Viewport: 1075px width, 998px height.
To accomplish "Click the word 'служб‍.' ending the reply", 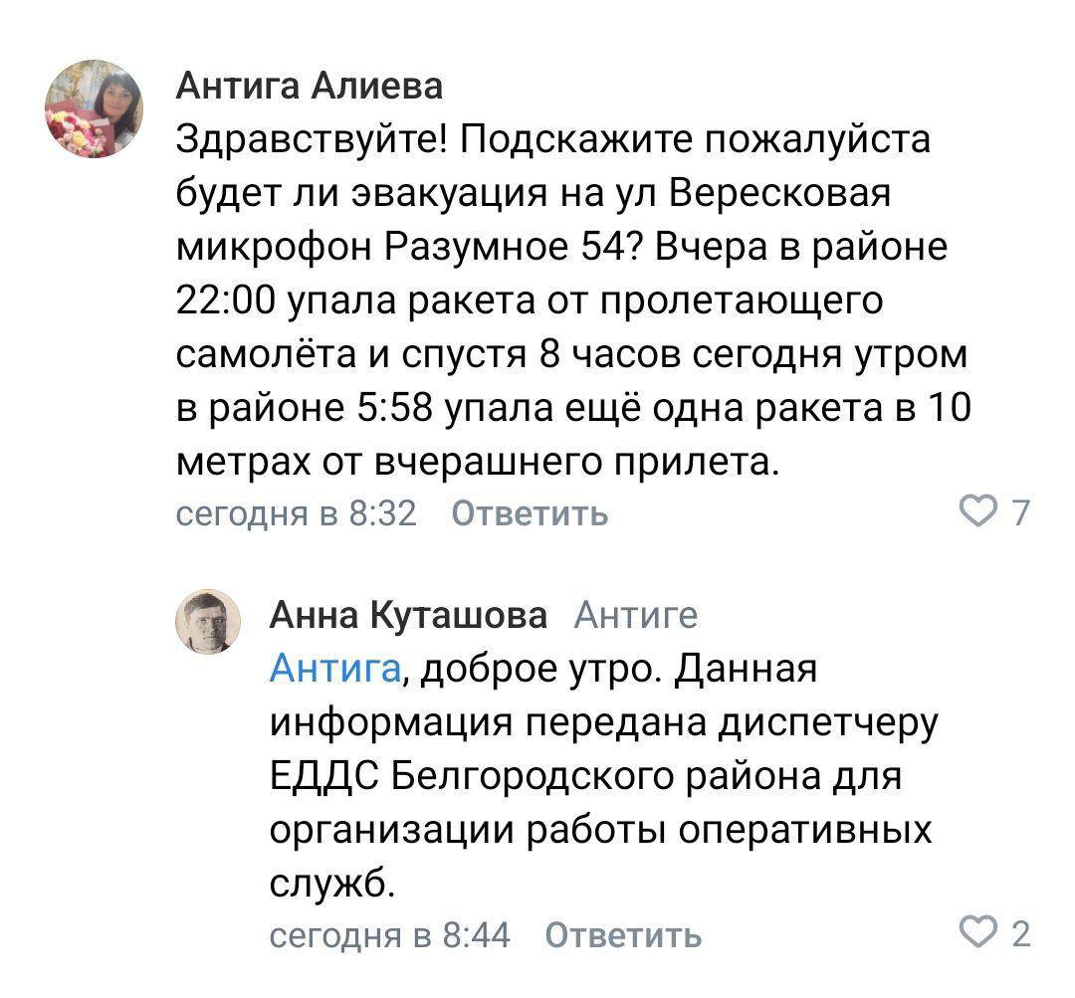I will (x=332, y=882).
